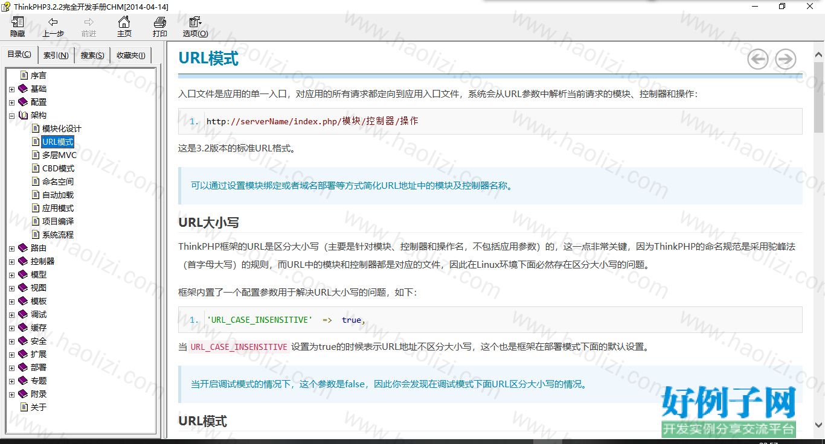Open the 模块化设计 topic

tap(62, 128)
